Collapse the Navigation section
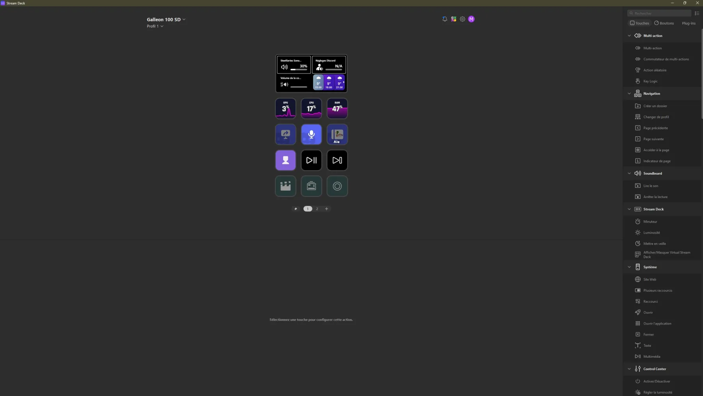This screenshot has width=703, height=396. coord(629,93)
